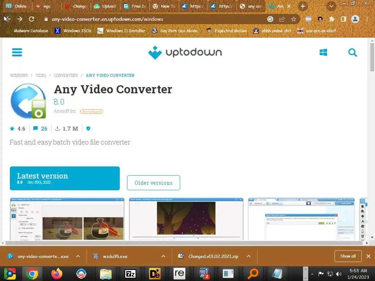Open the Windows 11 Installer bookmark
The width and height of the screenshot is (375, 281).
(122, 31)
